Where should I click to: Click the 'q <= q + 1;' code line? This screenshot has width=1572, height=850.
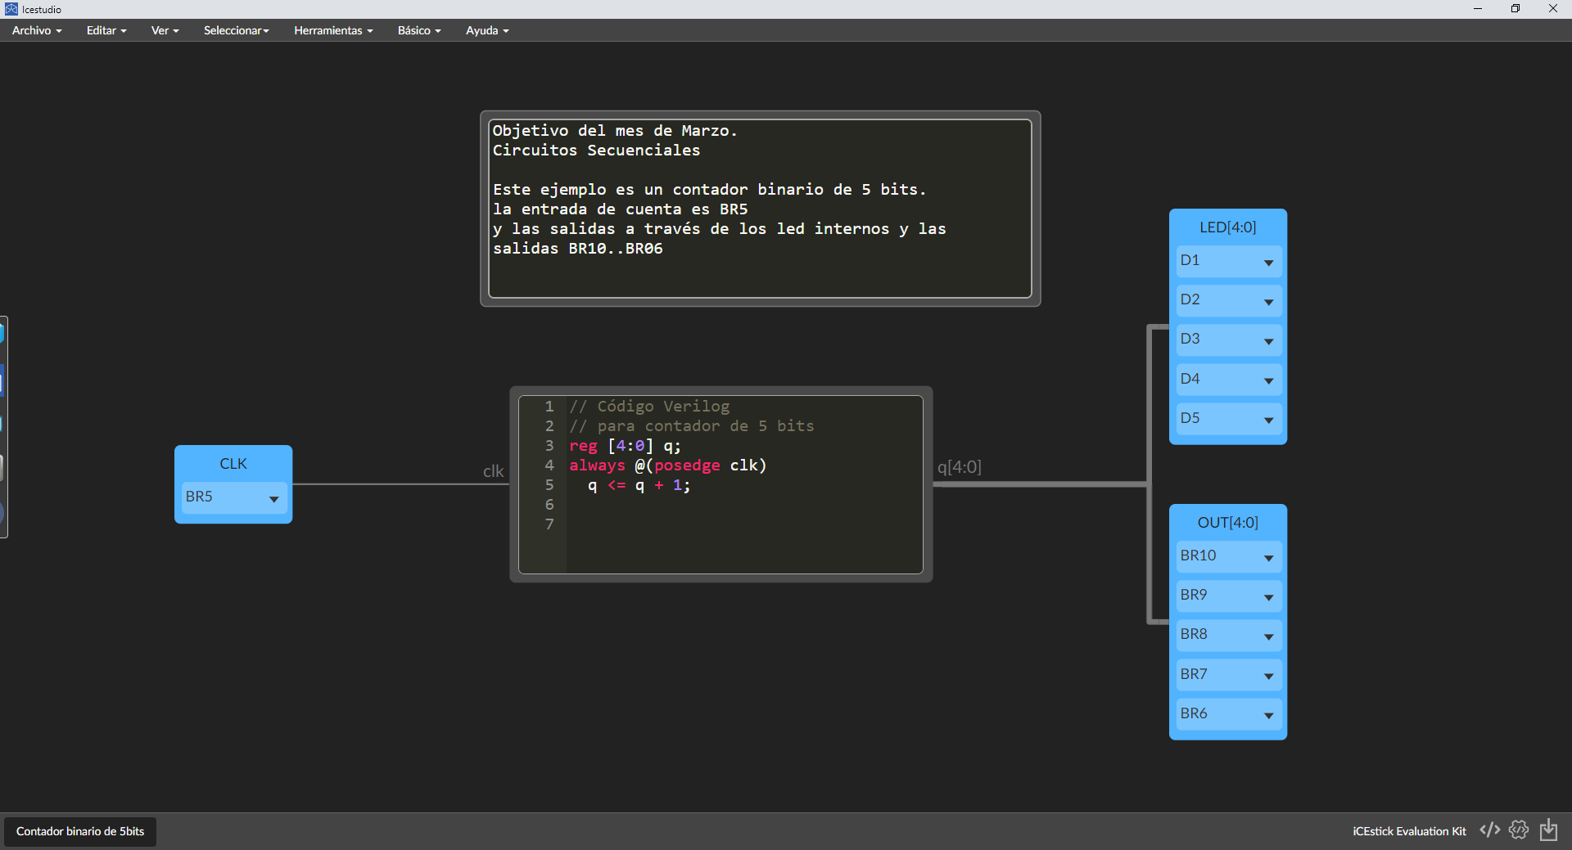tap(639, 485)
